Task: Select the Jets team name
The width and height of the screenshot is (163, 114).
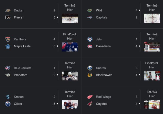Action: coord(99,39)
